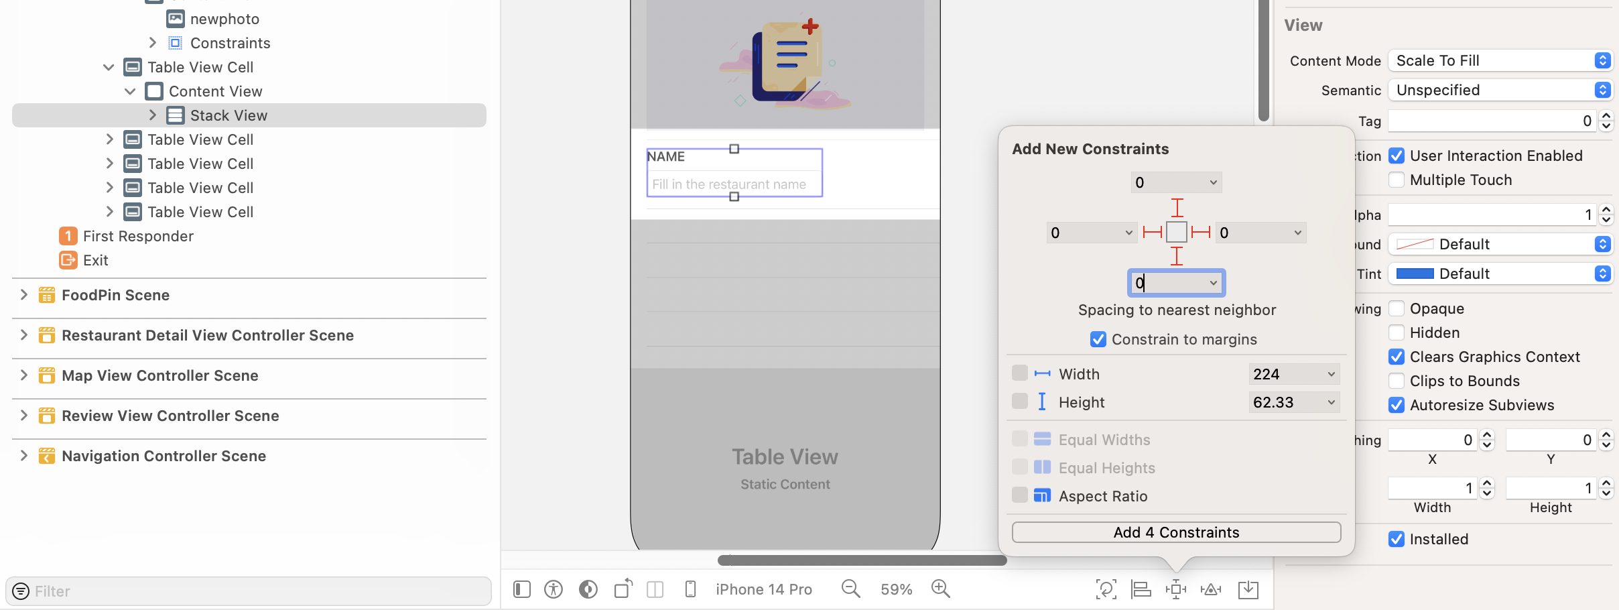Enable the Width constraint checkbox
The image size is (1619, 610).
[x=1019, y=373]
